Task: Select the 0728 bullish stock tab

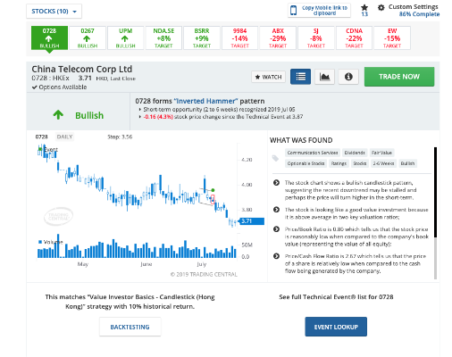Action: [49, 37]
